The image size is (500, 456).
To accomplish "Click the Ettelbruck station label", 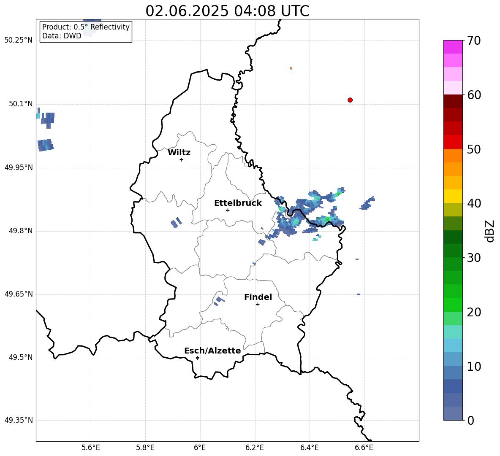I will coord(238,203).
